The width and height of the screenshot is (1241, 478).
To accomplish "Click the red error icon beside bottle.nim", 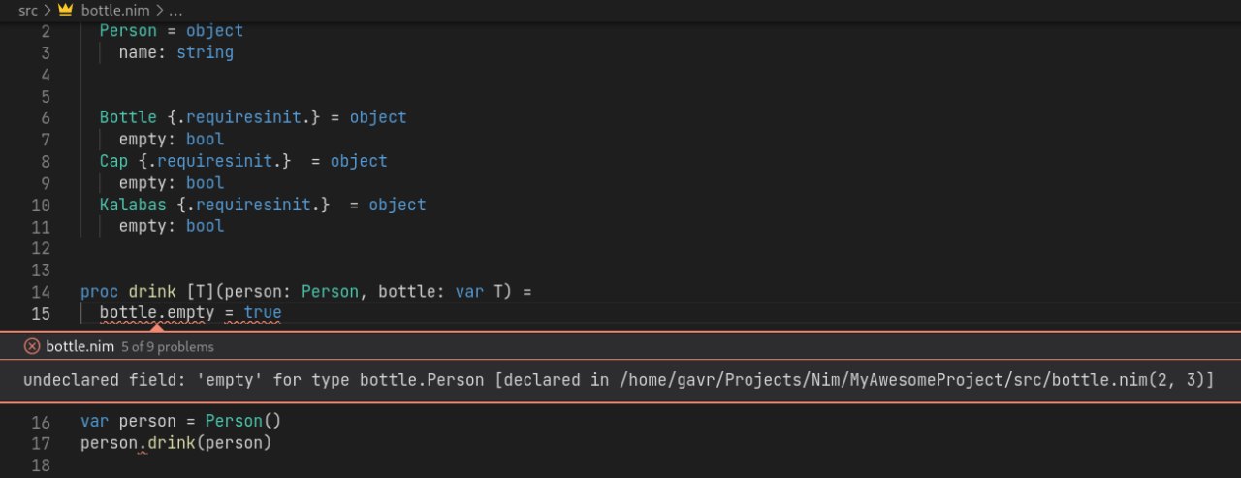I will pos(31,346).
